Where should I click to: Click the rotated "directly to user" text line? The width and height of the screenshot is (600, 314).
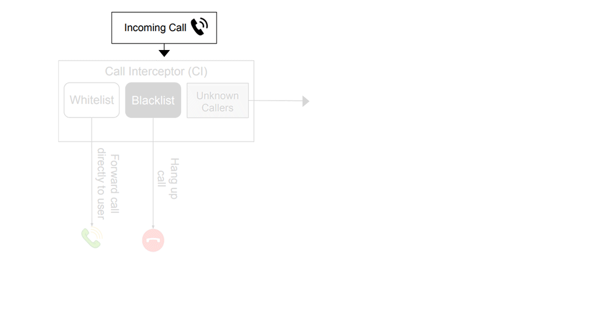101,184
